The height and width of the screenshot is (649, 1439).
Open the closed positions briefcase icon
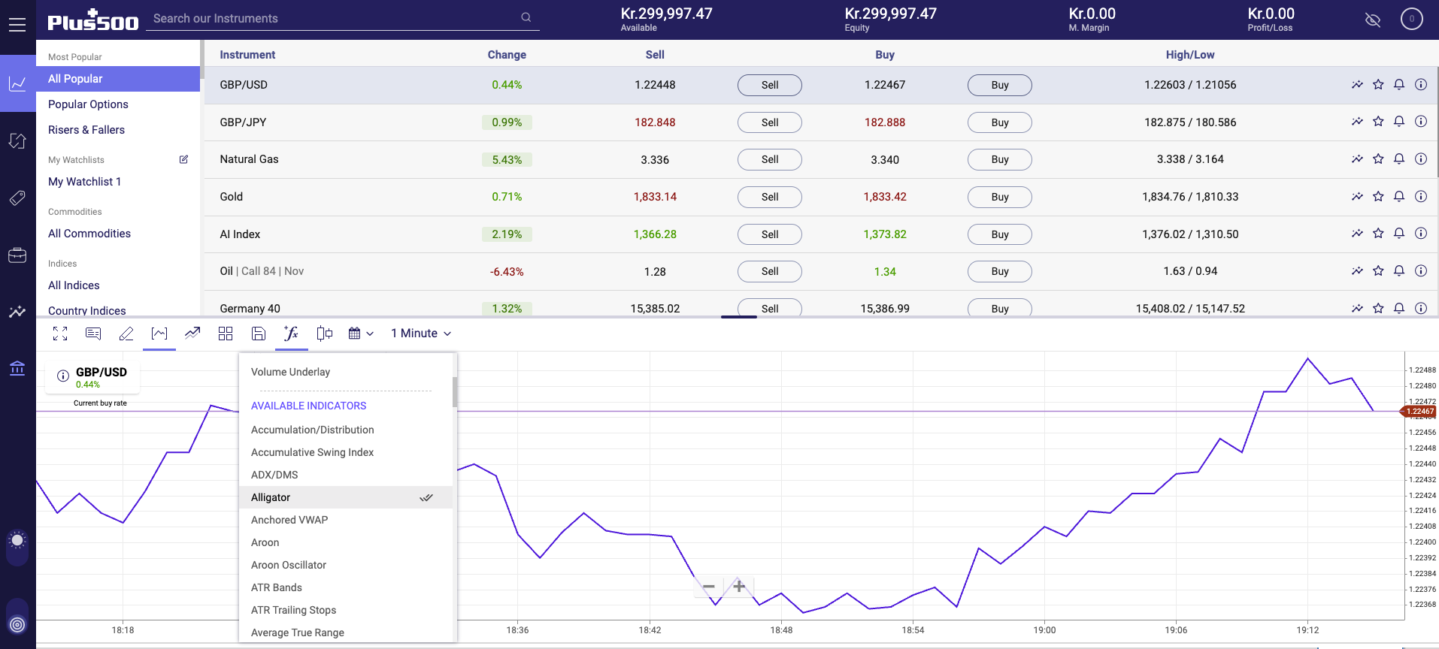pyautogui.click(x=17, y=255)
